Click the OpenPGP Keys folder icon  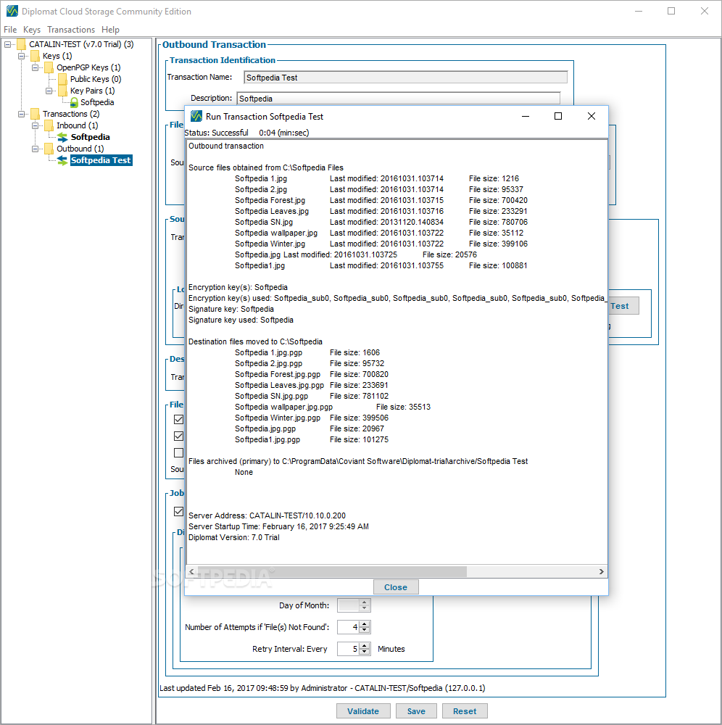point(49,67)
